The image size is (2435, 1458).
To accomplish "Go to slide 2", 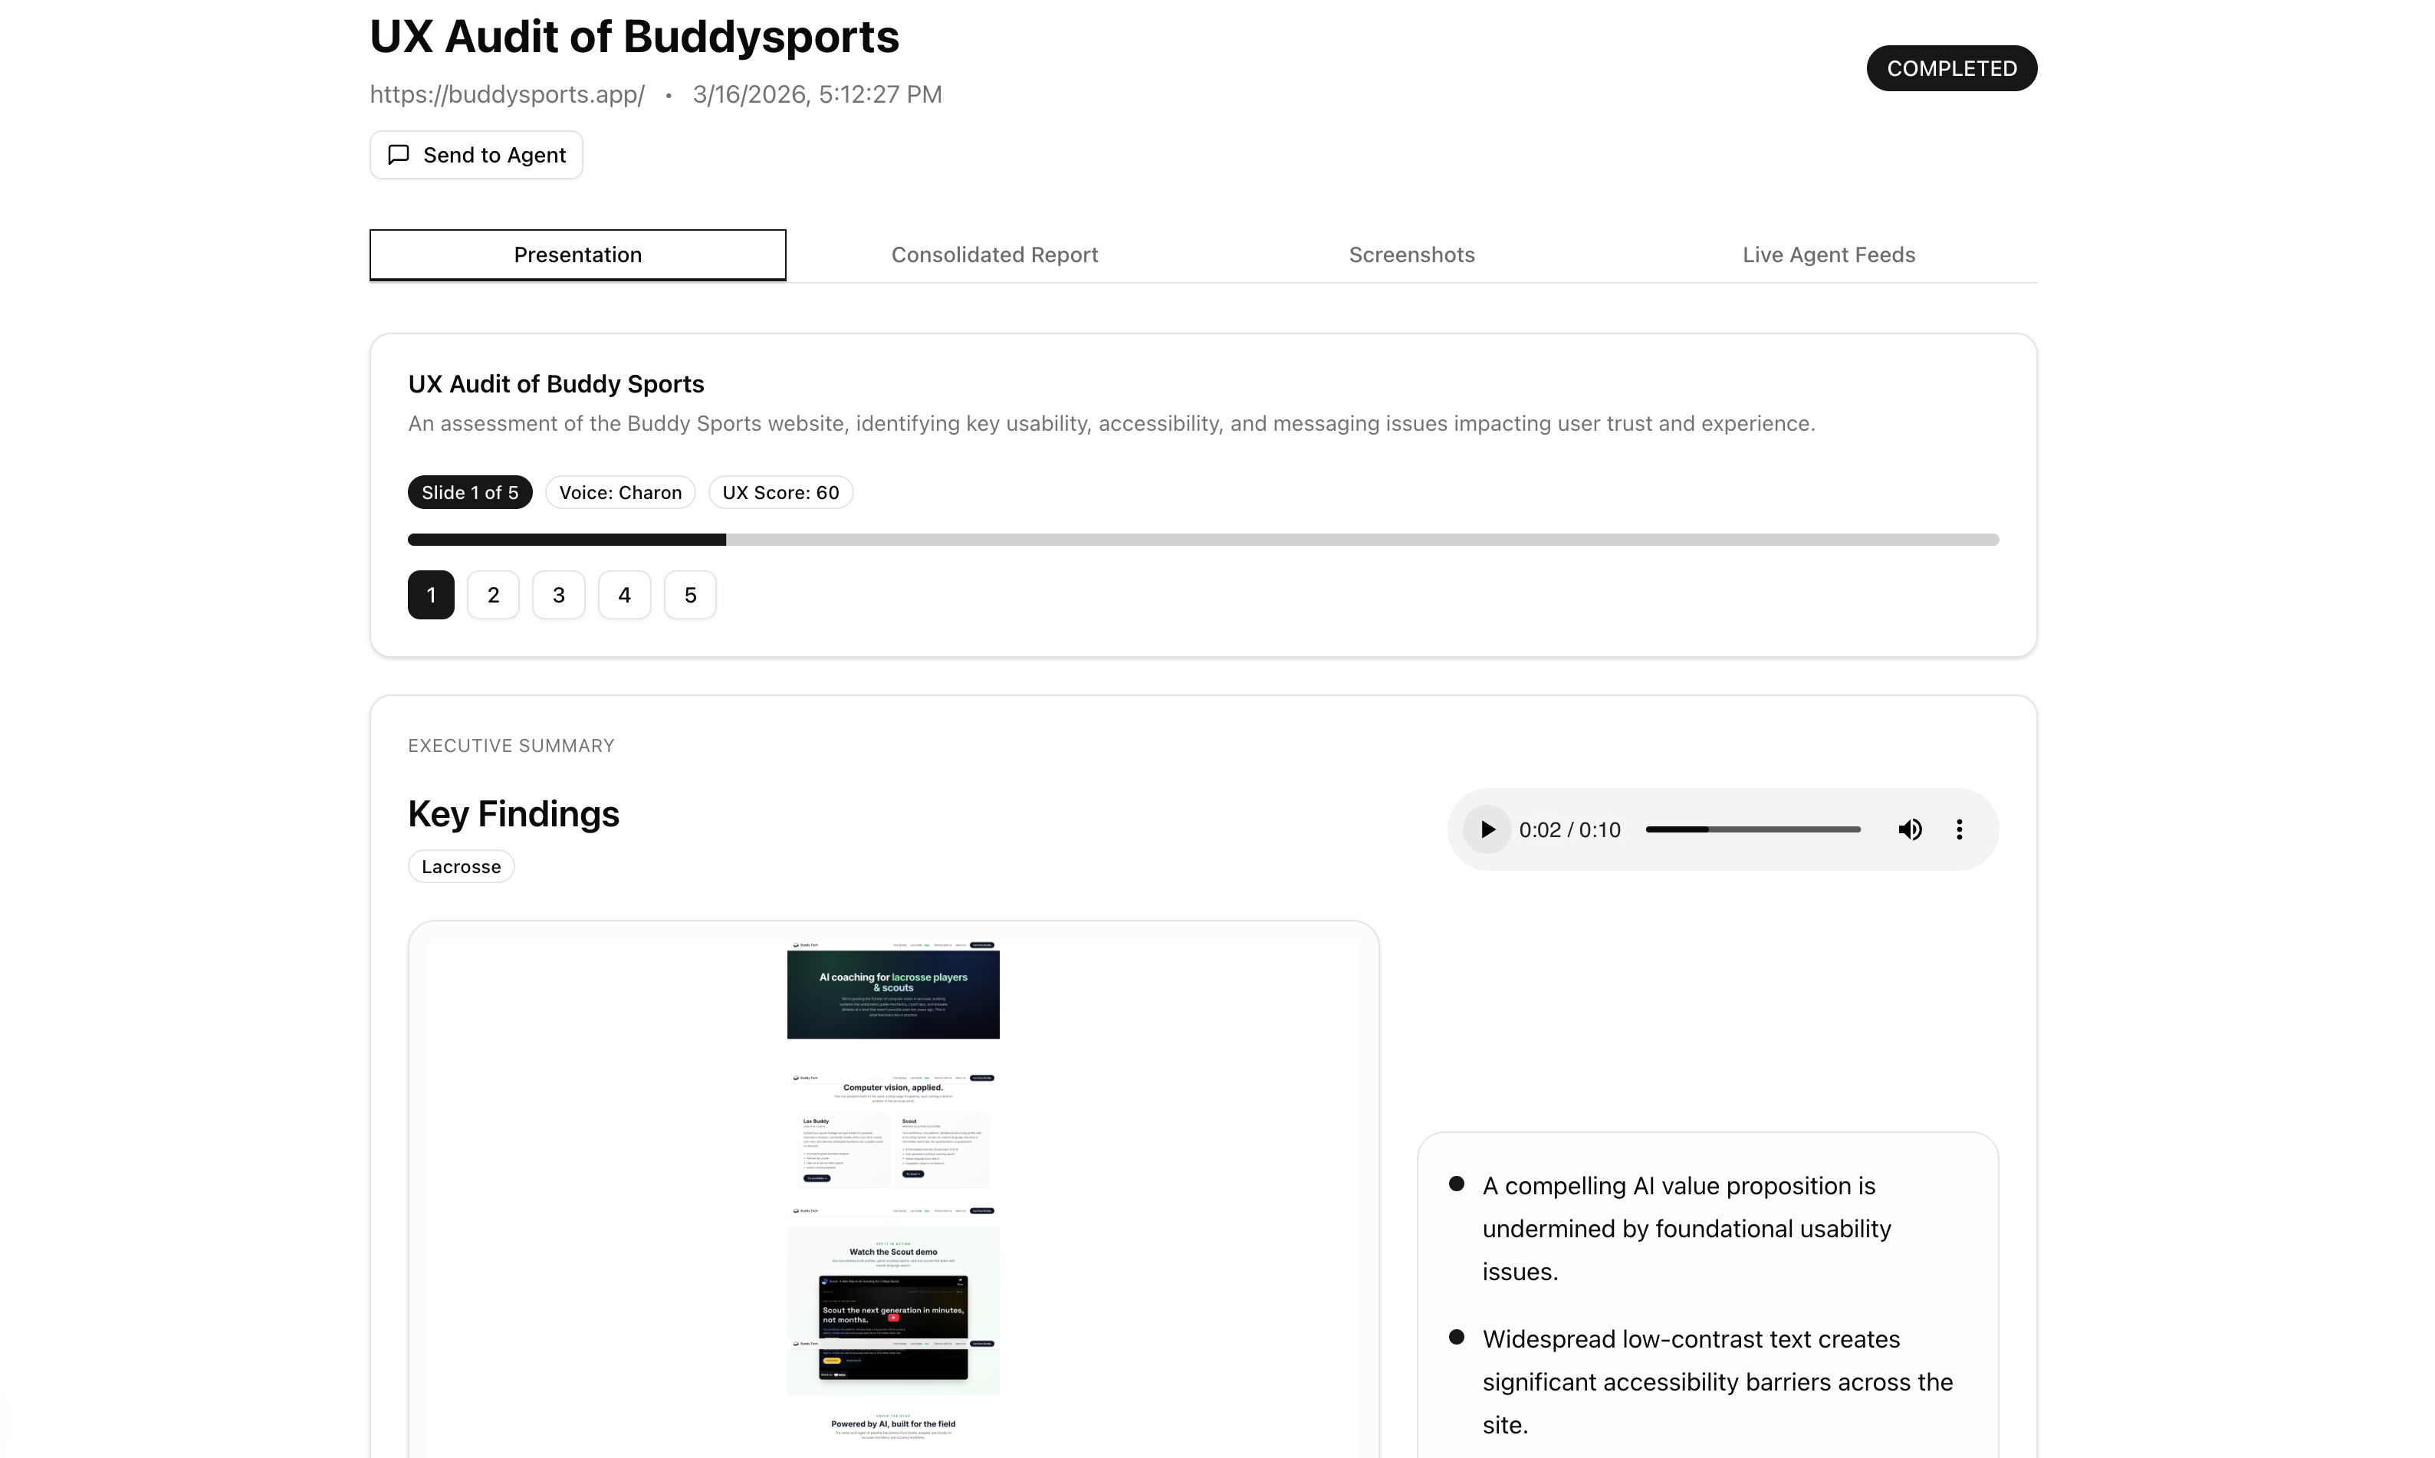I will [492, 594].
